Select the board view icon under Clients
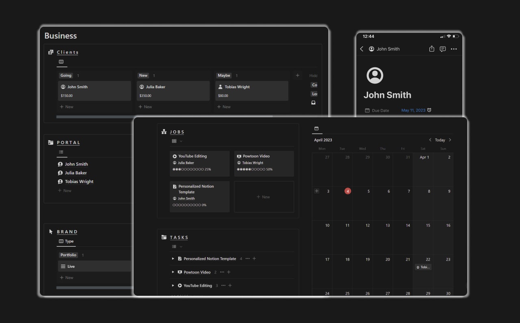The width and height of the screenshot is (520, 323). (x=61, y=62)
